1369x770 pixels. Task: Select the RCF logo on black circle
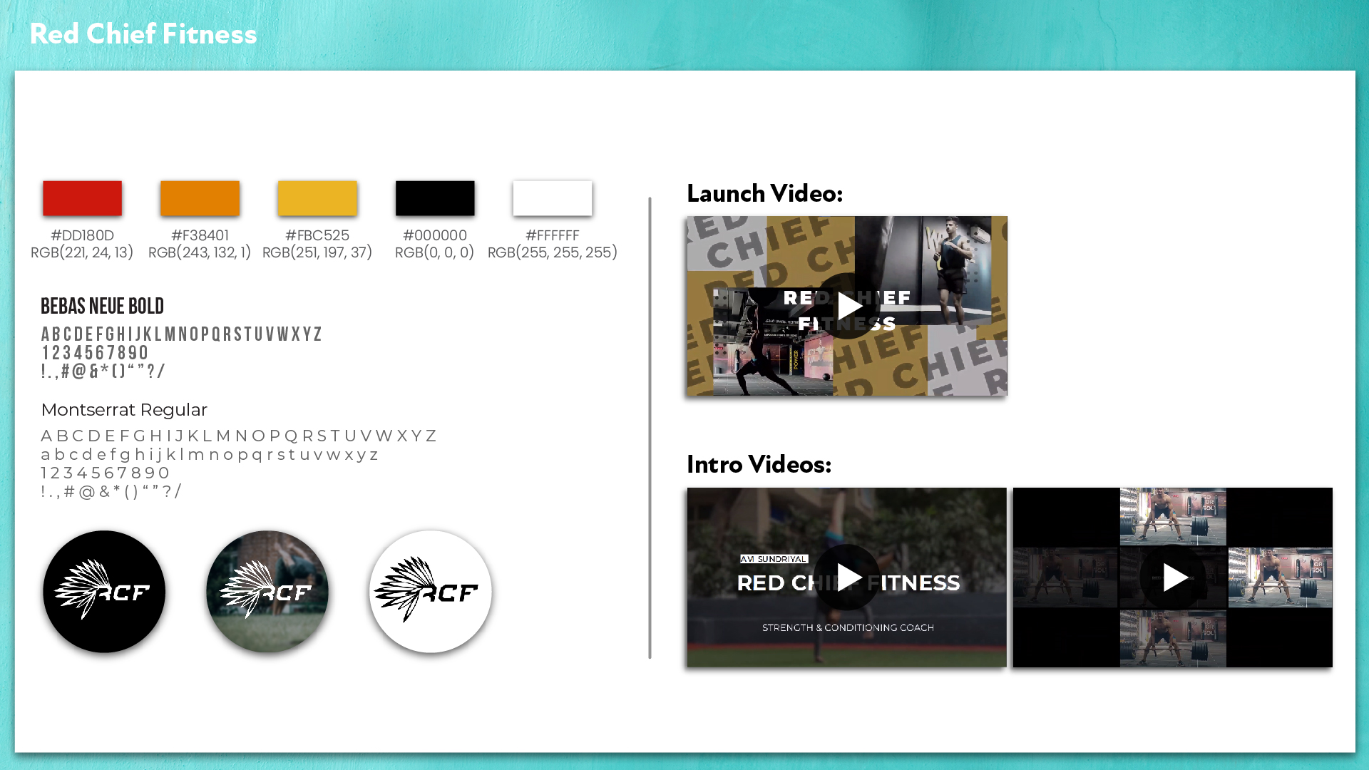(104, 592)
